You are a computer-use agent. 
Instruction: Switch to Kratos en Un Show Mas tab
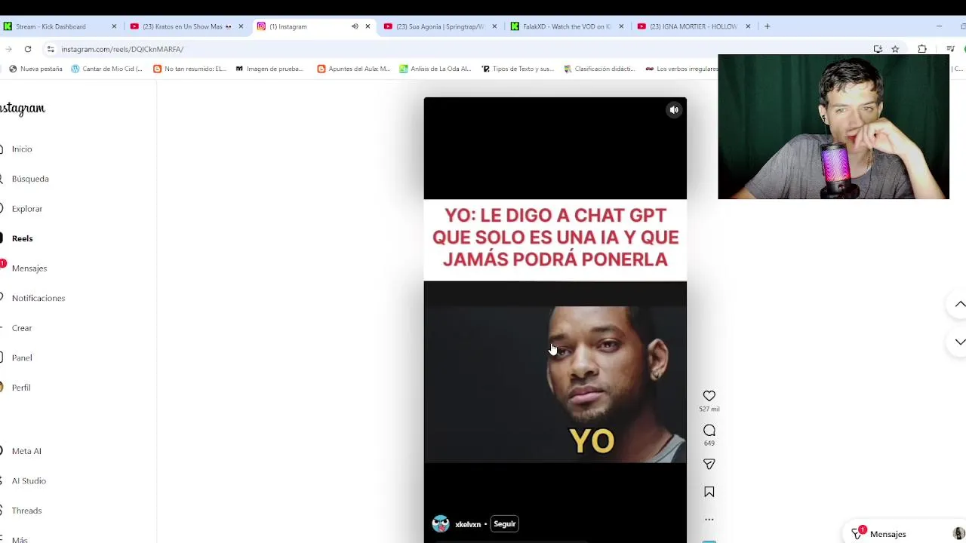pyautogui.click(x=186, y=26)
